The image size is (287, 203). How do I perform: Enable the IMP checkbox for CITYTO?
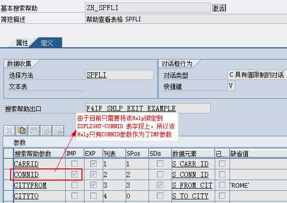point(74,196)
